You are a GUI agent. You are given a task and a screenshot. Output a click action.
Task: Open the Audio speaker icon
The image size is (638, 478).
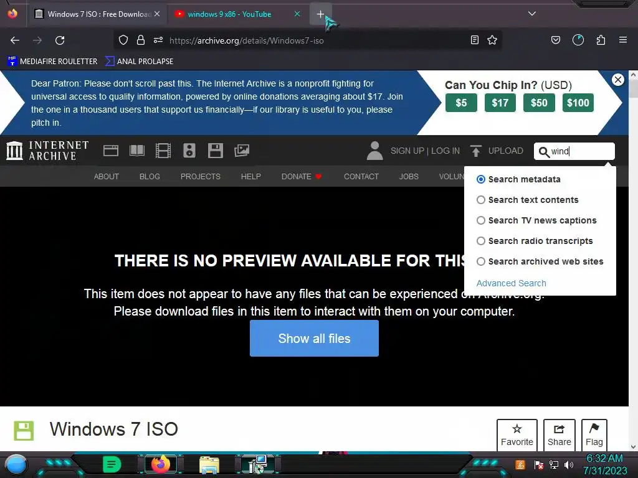click(189, 151)
